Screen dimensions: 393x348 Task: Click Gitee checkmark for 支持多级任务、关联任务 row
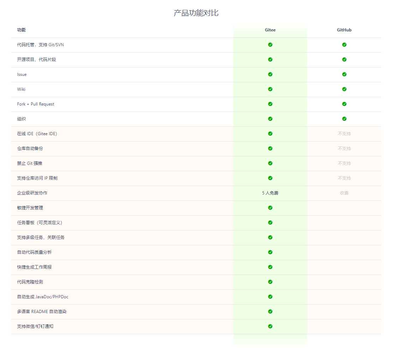(x=270, y=237)
